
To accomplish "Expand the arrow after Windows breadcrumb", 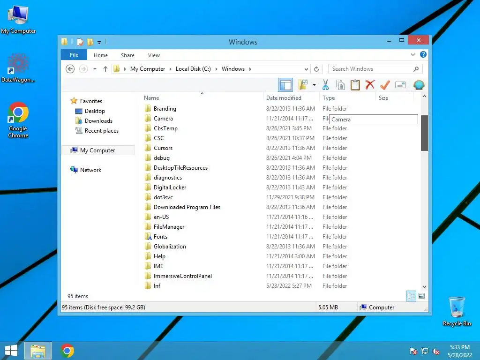I will click(250, 69).
